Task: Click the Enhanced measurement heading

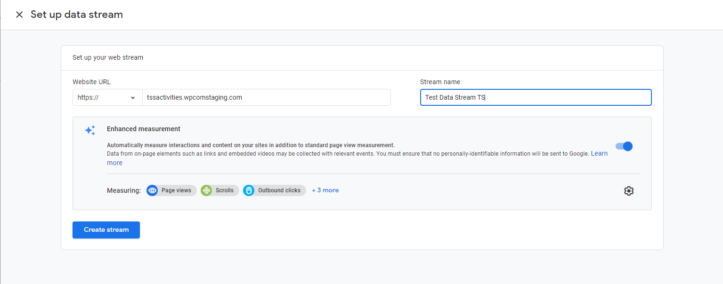Action: click(x=144, y=129)
